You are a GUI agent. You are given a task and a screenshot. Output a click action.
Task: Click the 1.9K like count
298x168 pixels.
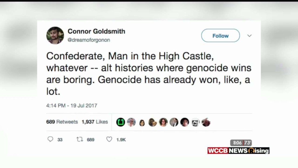[x=121, y=140]
